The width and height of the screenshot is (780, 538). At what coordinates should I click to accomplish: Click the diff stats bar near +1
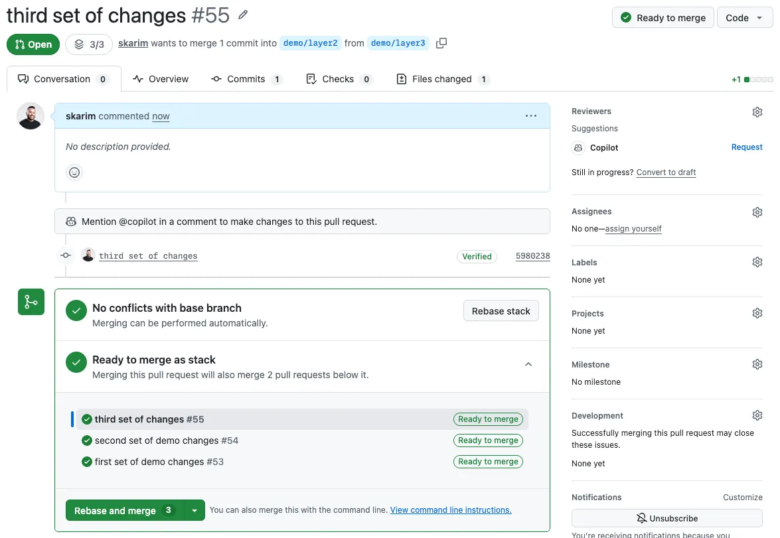point(753,78)
